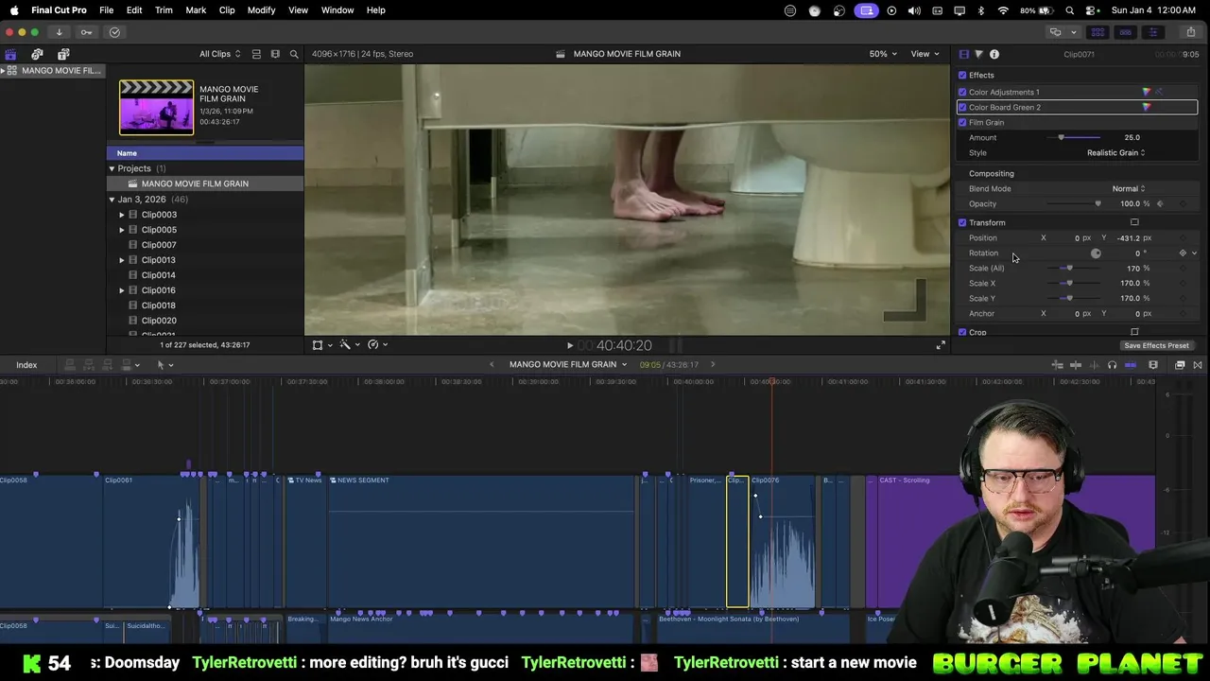The image size is (1210, 681).
Task: Change the Realistic Grain style dropdown
Action: pyautogui.click(x=1115, y=152)
